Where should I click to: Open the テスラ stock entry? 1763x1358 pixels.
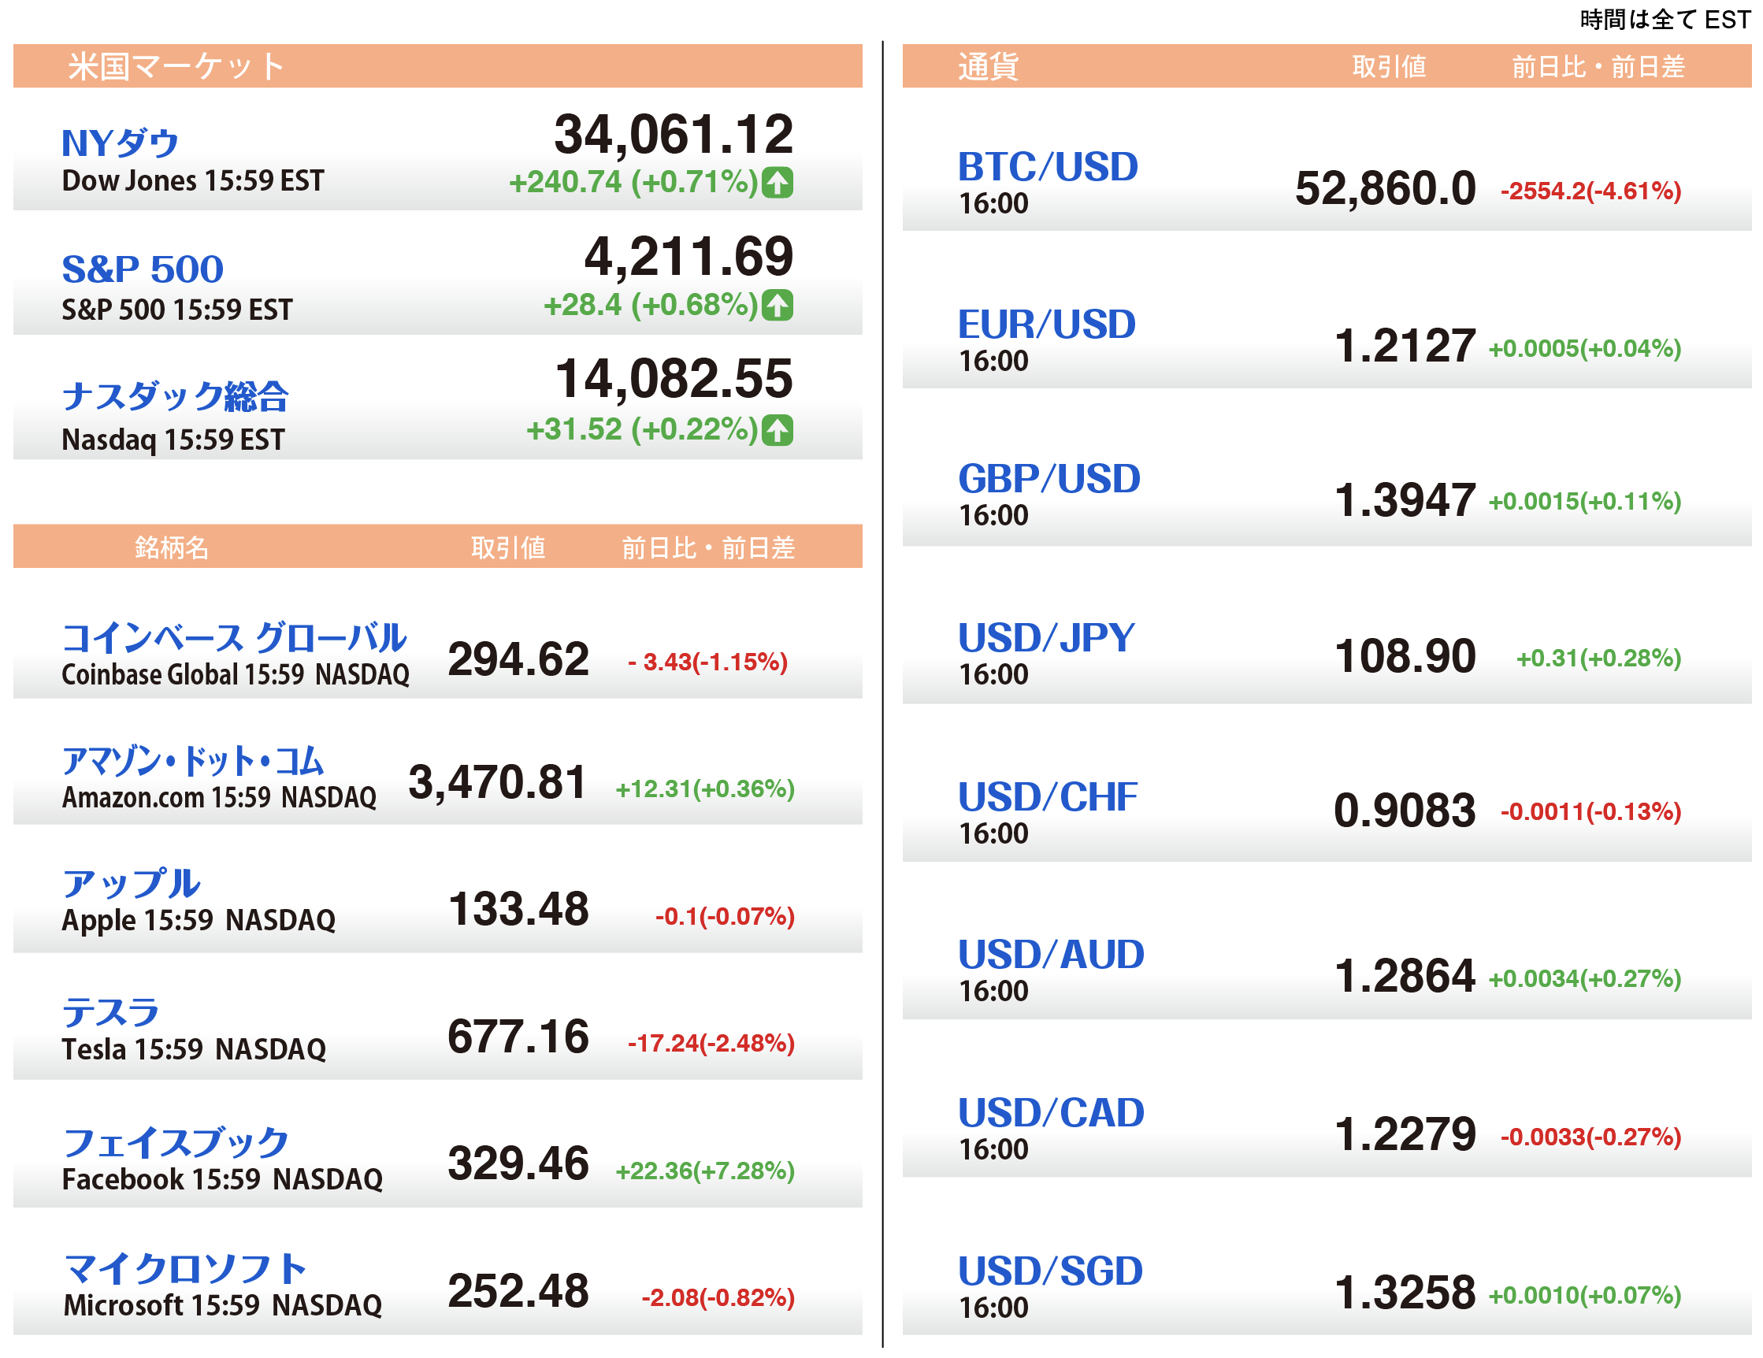(x=111, y=1011)
